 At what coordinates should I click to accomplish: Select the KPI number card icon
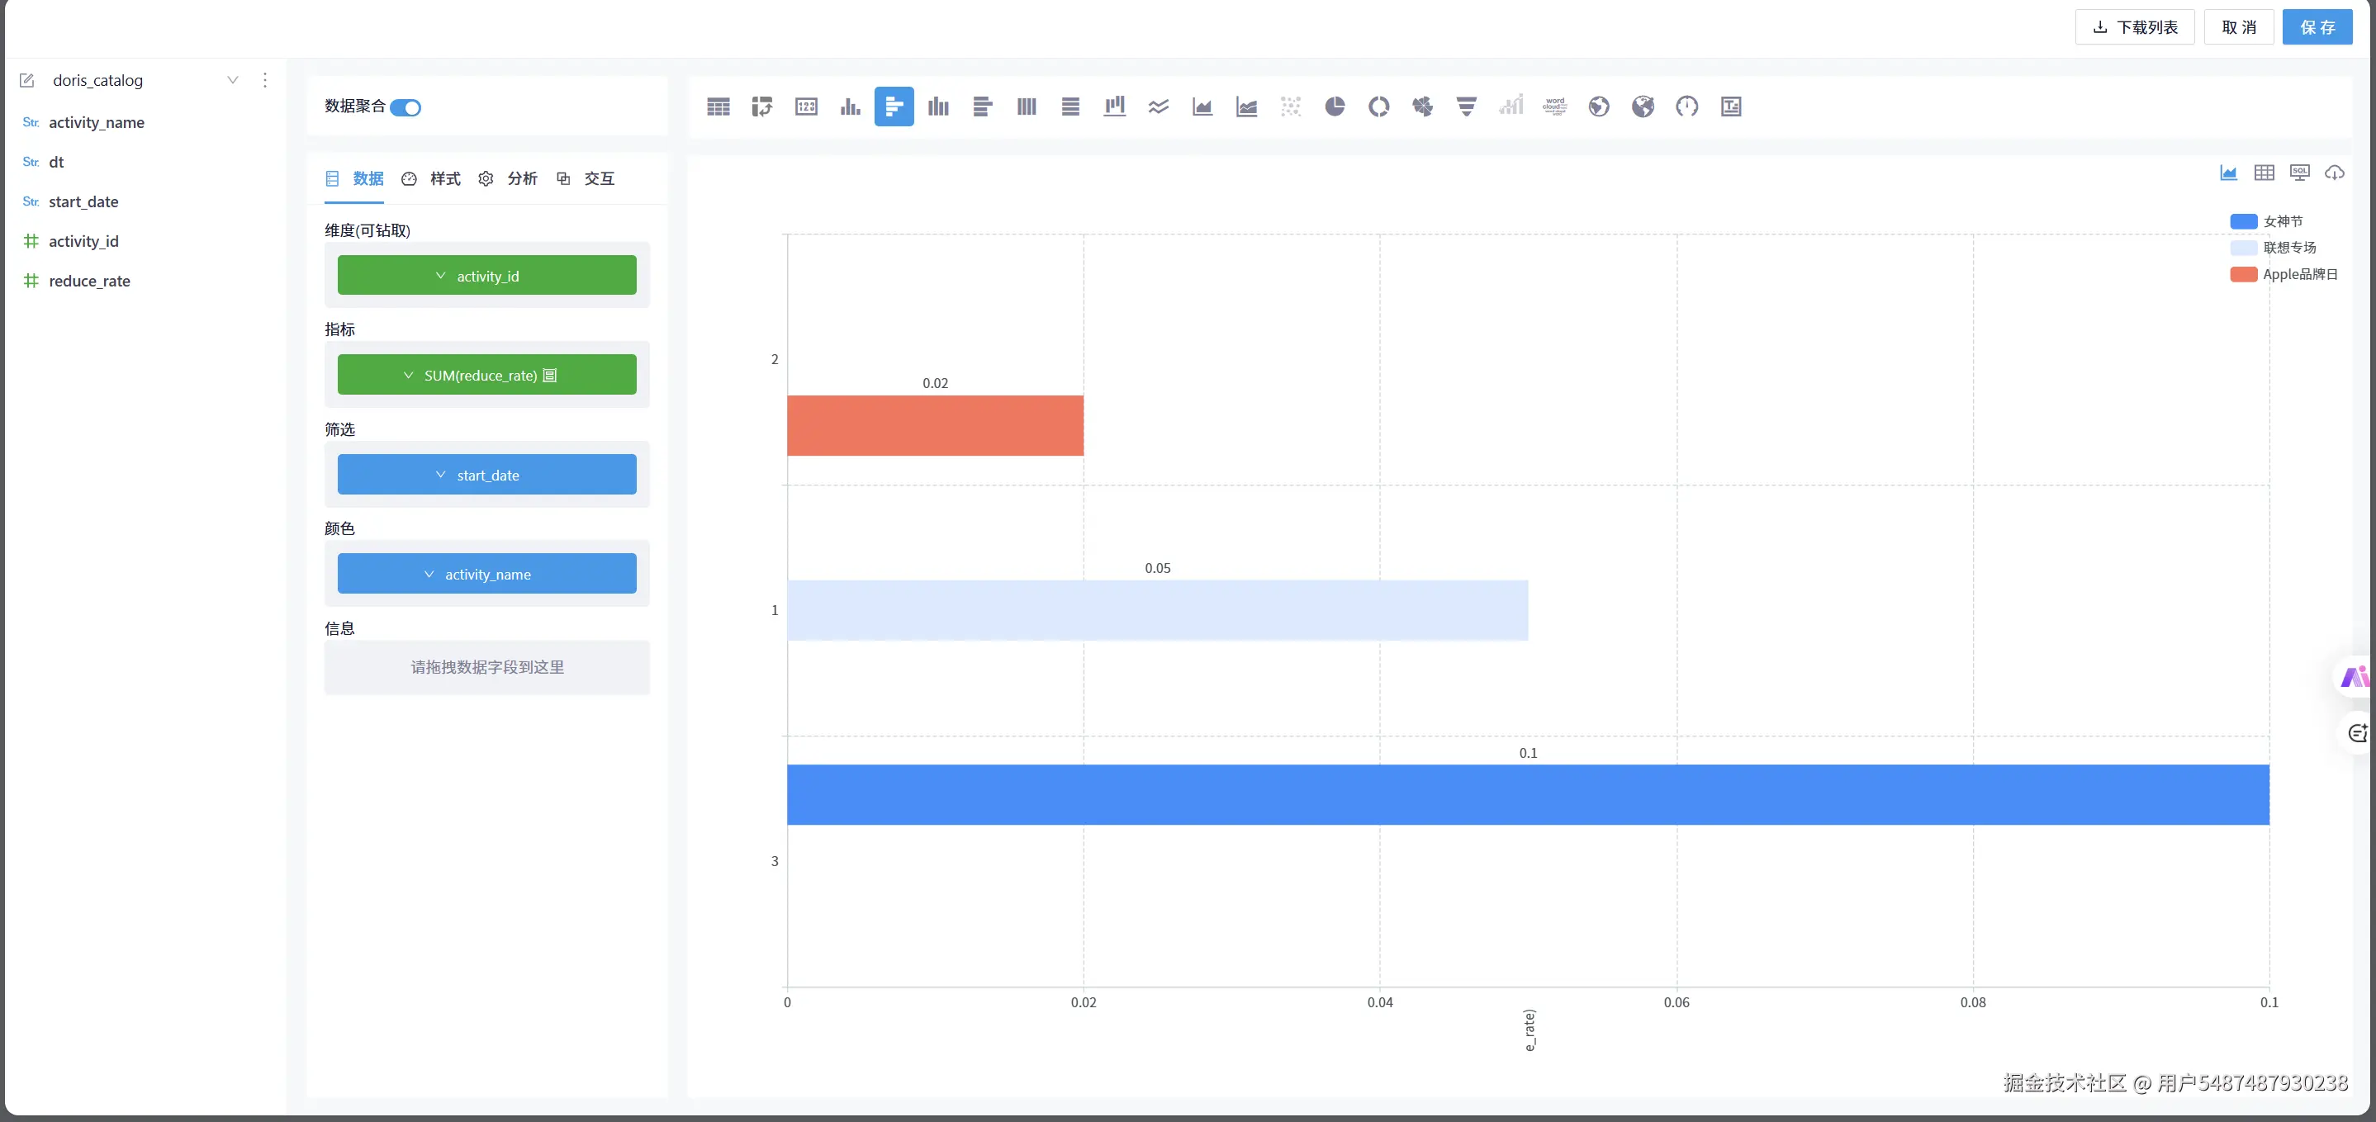point(806,107)
